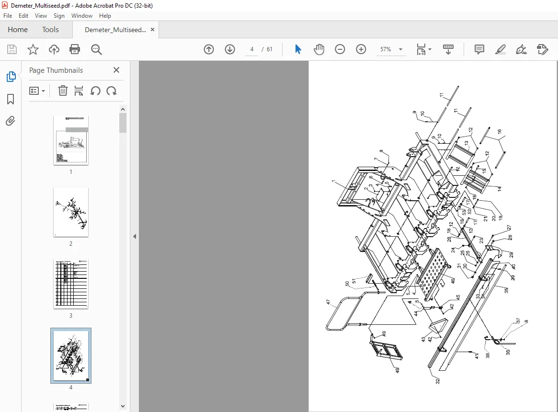Viewport: 558px width, 412px height.
Task: Open the Find text search tool
Action: [x=96, y=49]
